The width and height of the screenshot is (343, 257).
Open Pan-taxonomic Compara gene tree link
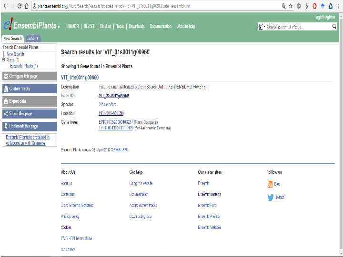(x=116, y=128)
